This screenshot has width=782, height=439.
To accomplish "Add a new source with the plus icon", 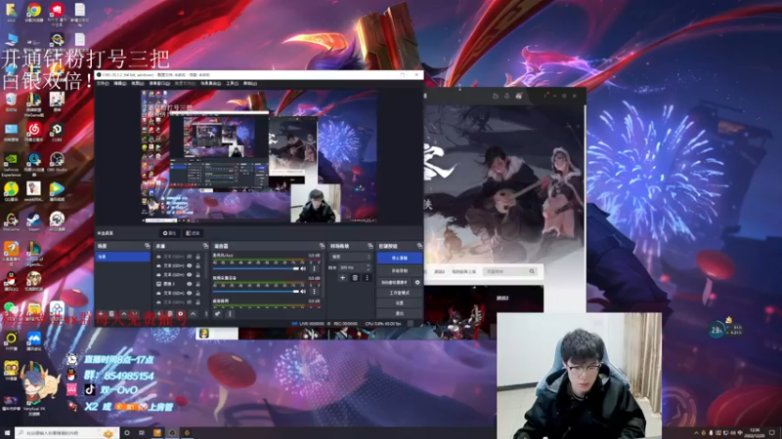I will 158,313.
